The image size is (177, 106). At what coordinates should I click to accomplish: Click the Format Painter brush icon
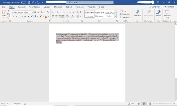click(x=8, y=17)
